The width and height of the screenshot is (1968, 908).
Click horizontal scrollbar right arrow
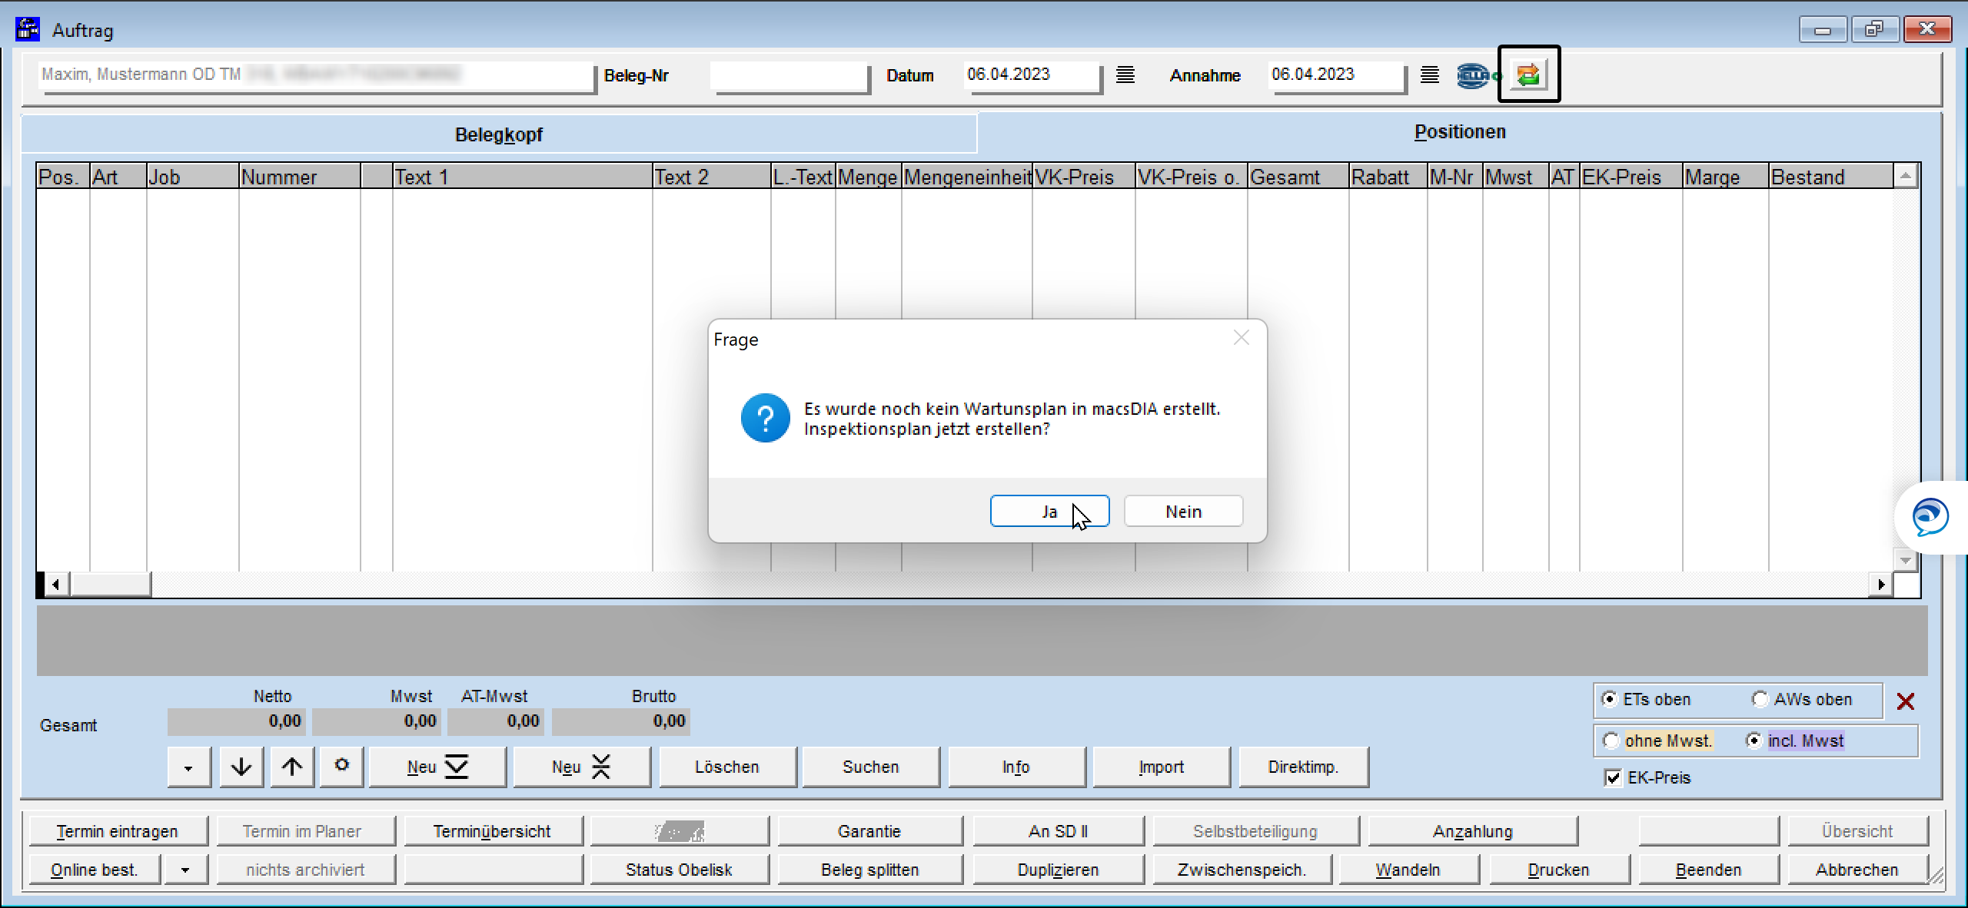point(1880,585)
